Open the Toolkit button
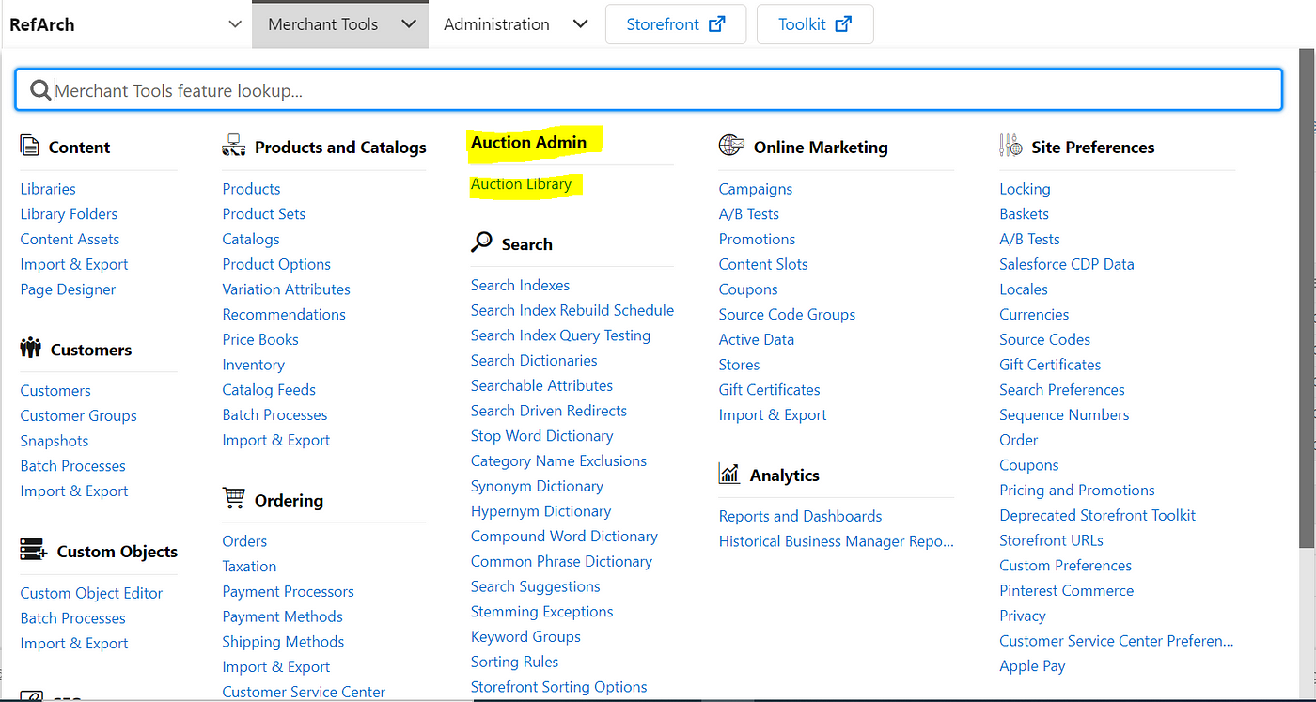1316x702 pixels. (x=815, y=24)
